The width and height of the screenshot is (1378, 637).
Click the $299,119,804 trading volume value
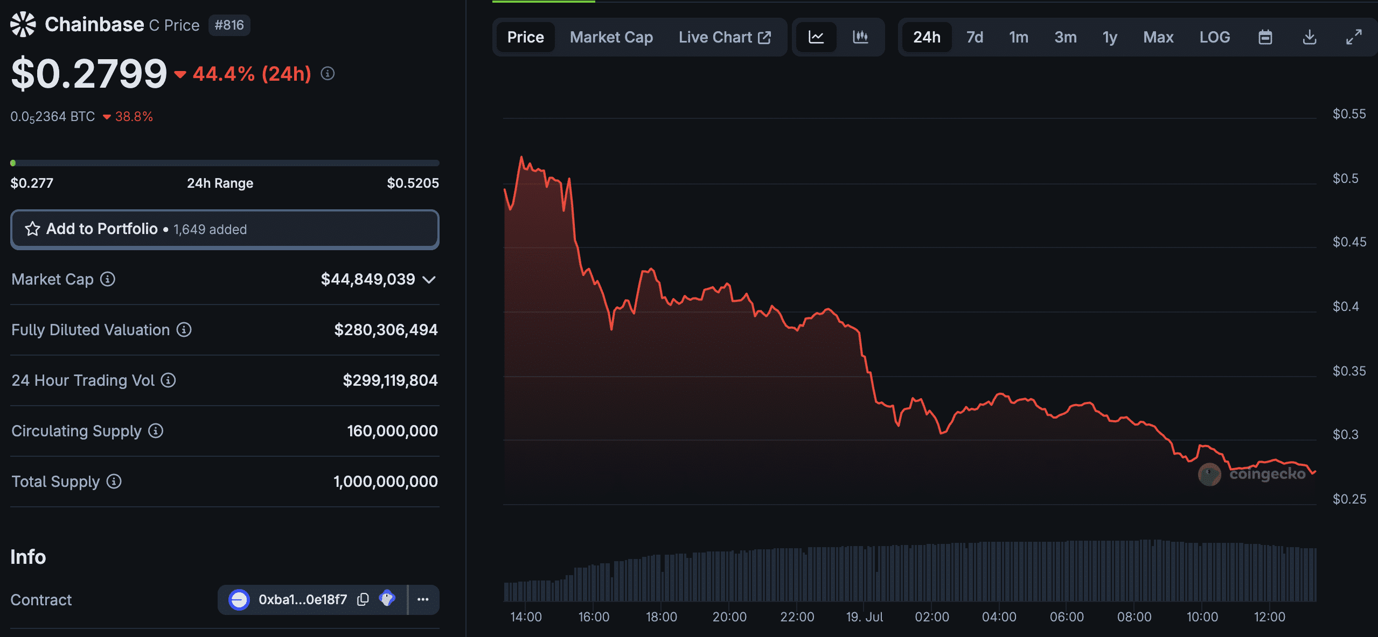pos(390,380)
